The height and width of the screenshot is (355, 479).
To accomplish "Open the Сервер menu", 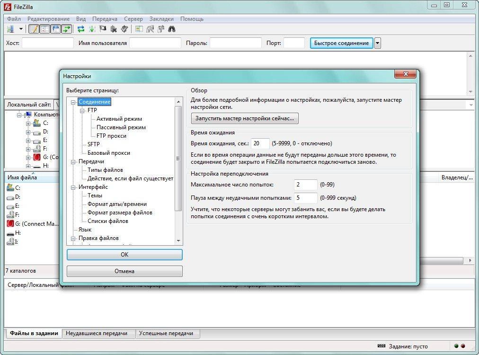I will pyautogui.click(x=133, y=18).
